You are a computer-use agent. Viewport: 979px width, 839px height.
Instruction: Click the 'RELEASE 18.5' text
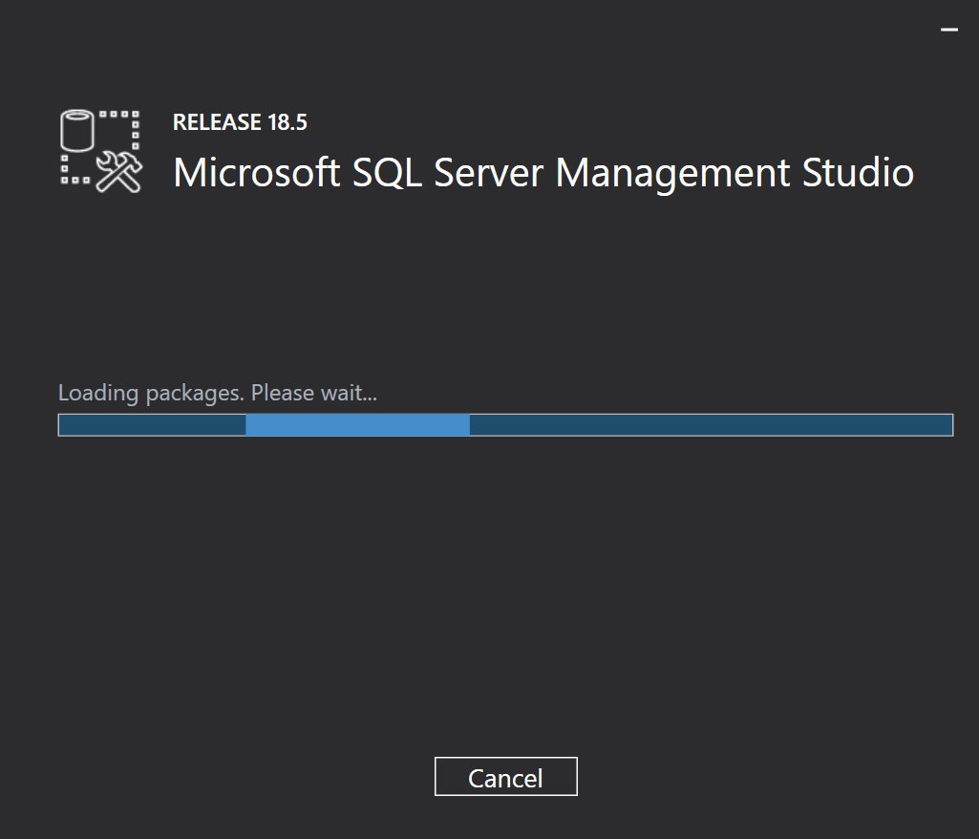tap(240, 122)
